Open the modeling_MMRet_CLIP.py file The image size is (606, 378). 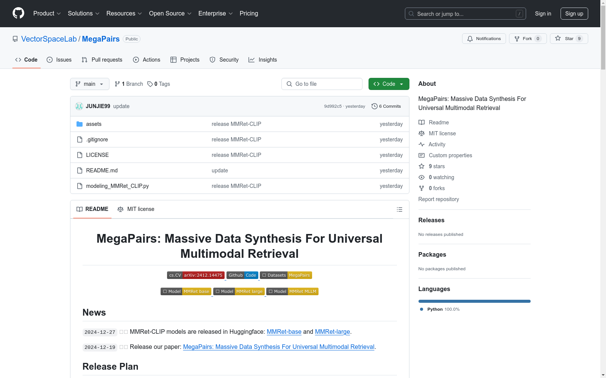pos(117,186)
